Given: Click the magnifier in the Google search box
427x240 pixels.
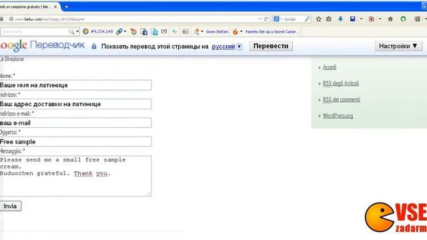Looking at the screenshot, I should click(308, 19).
